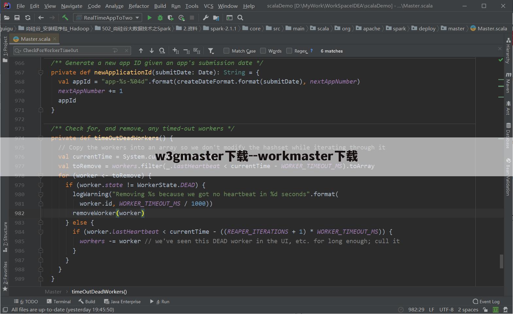Open the Favorites tool window sidebar tab
The image size is (513, 314).
[5, 276]
